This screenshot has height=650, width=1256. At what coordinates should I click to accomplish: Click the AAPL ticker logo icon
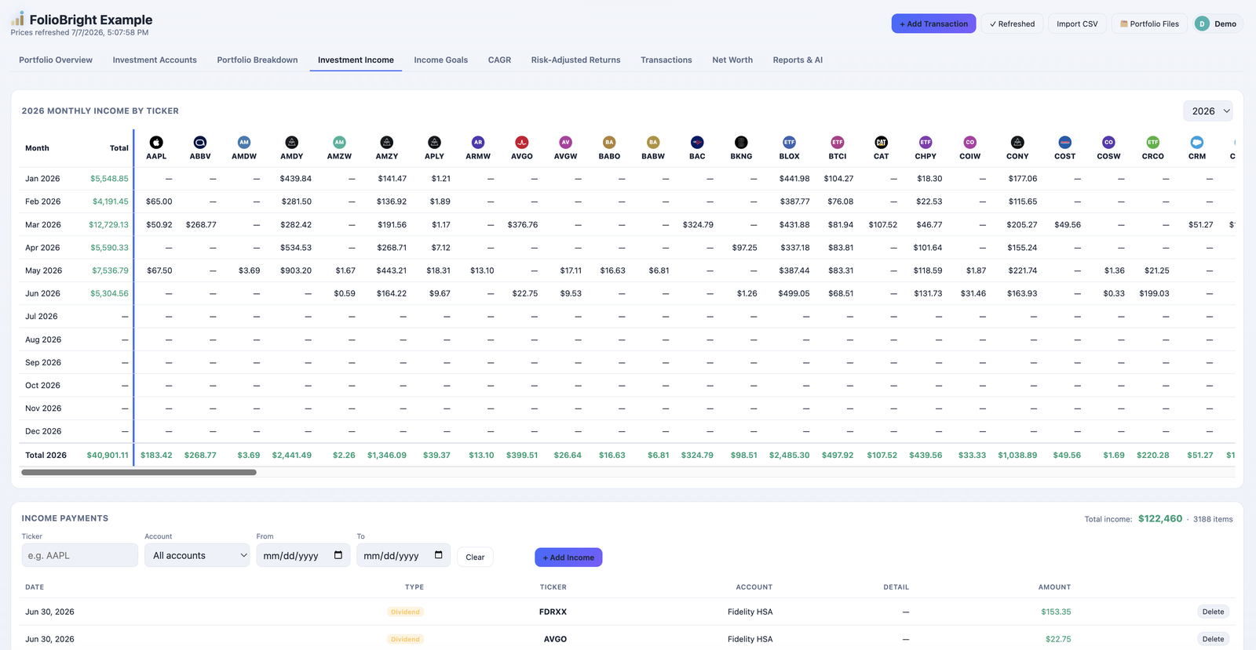(x=156, y=142)
